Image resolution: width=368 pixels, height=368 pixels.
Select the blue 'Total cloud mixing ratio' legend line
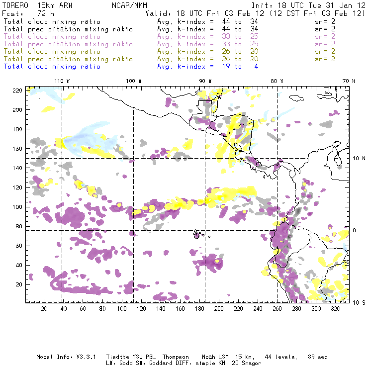click(x=52, y=67)
